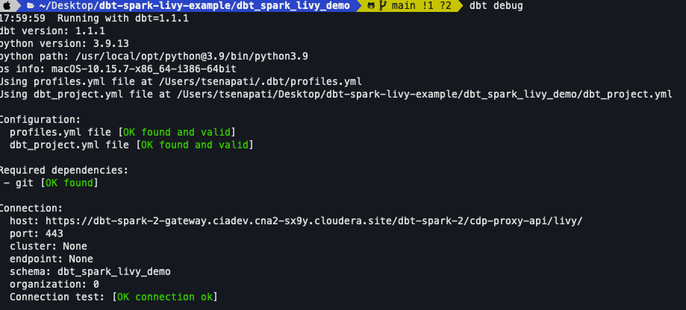Click the folder icon in the prompt
This screenshot has height=310, width=686.
click(31, 6)
